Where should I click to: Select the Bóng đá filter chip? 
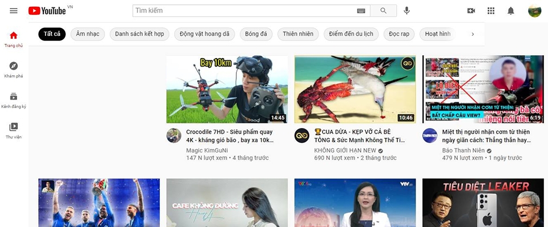[x=256, y=34]
